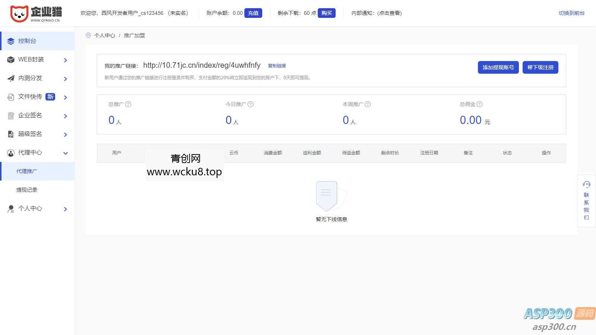Expand the 个人中心 menu arrow

click(66, 209)
